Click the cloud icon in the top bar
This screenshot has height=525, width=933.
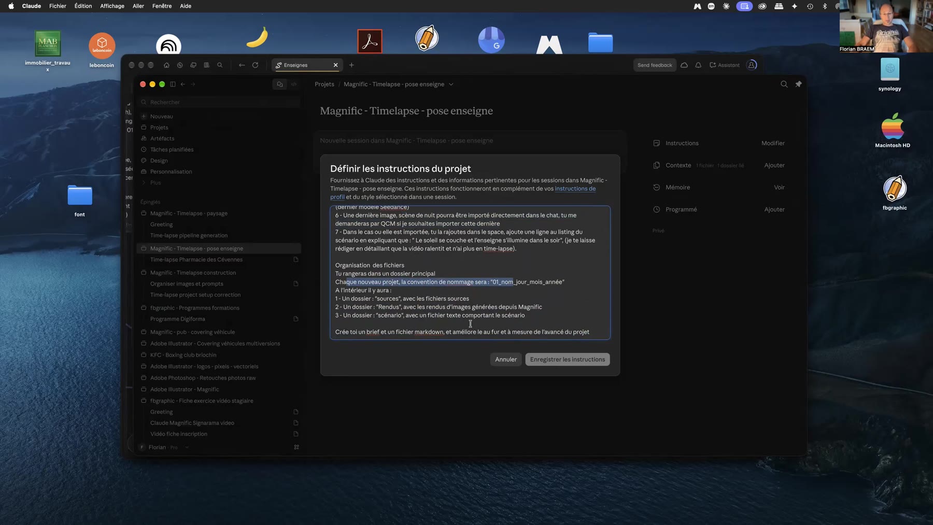(684, 65)
